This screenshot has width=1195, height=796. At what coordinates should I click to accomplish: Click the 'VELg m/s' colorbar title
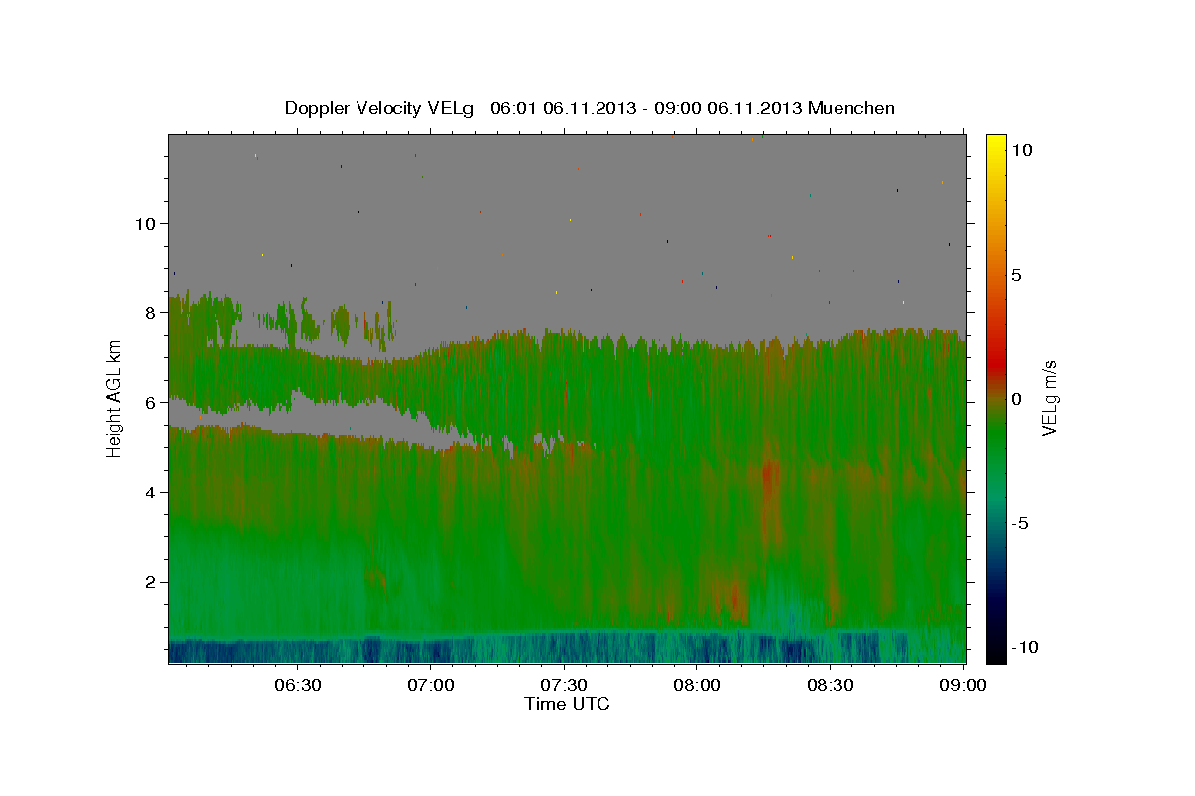pos(1049,399)
